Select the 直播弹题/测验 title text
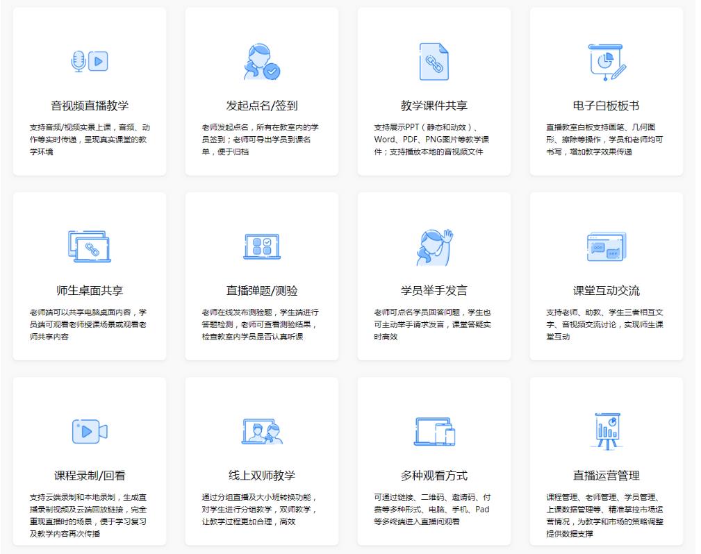701x554 pixels. click(262, 290)
